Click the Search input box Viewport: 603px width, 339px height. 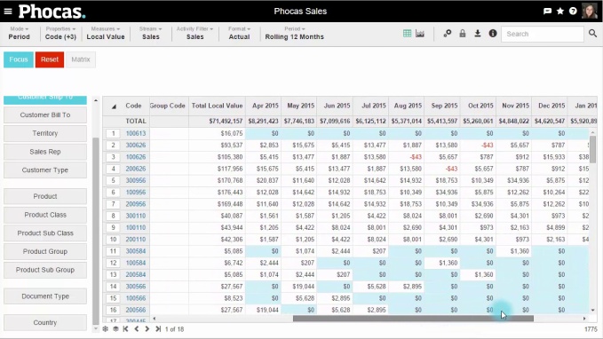[543, 34]
